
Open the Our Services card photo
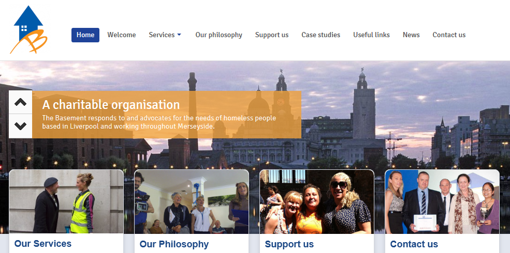pos(66,201)
